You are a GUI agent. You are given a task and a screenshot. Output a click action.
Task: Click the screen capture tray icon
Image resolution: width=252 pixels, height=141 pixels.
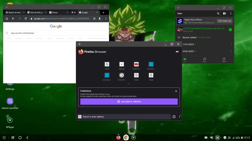(x=217, y=138)
